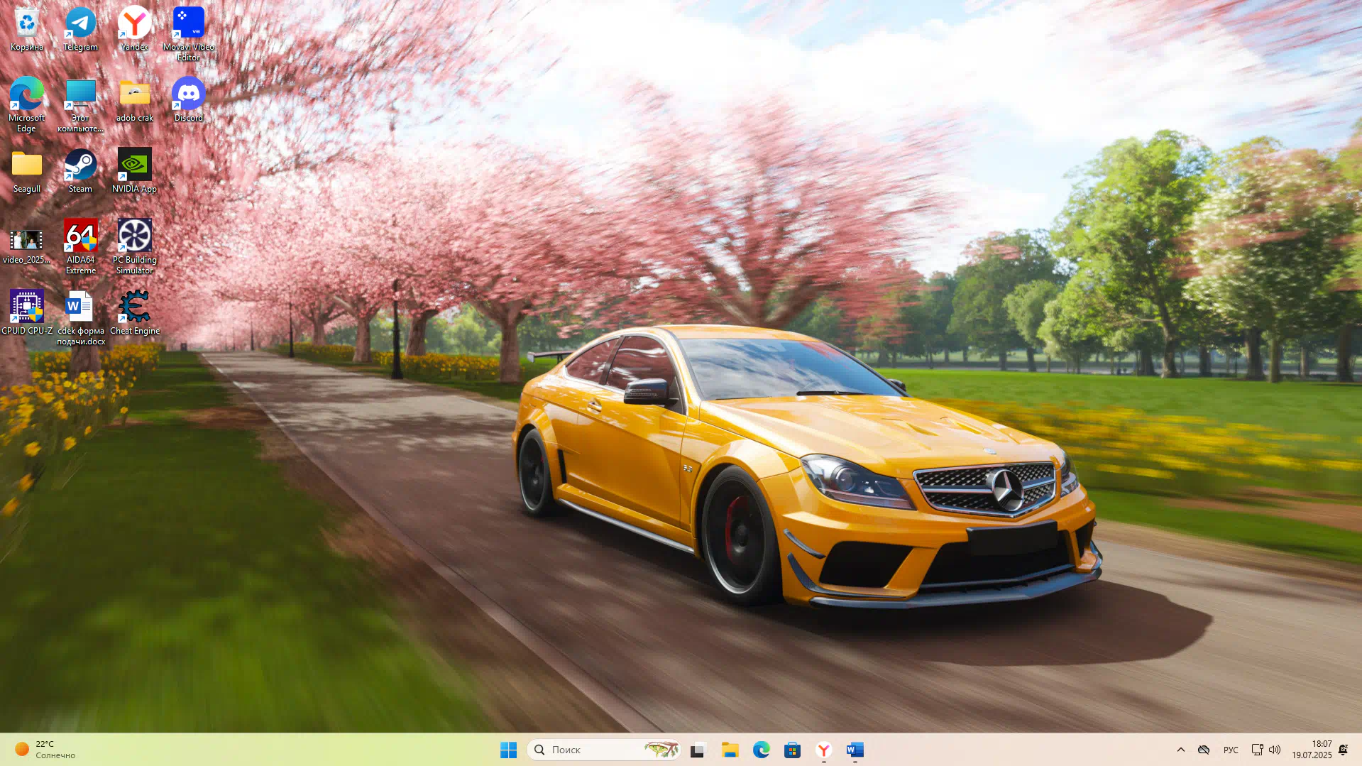The width and height of the screenshot is (1362, 766).
Task: Launch Telegram from the desktop
Action: (80, 29)
